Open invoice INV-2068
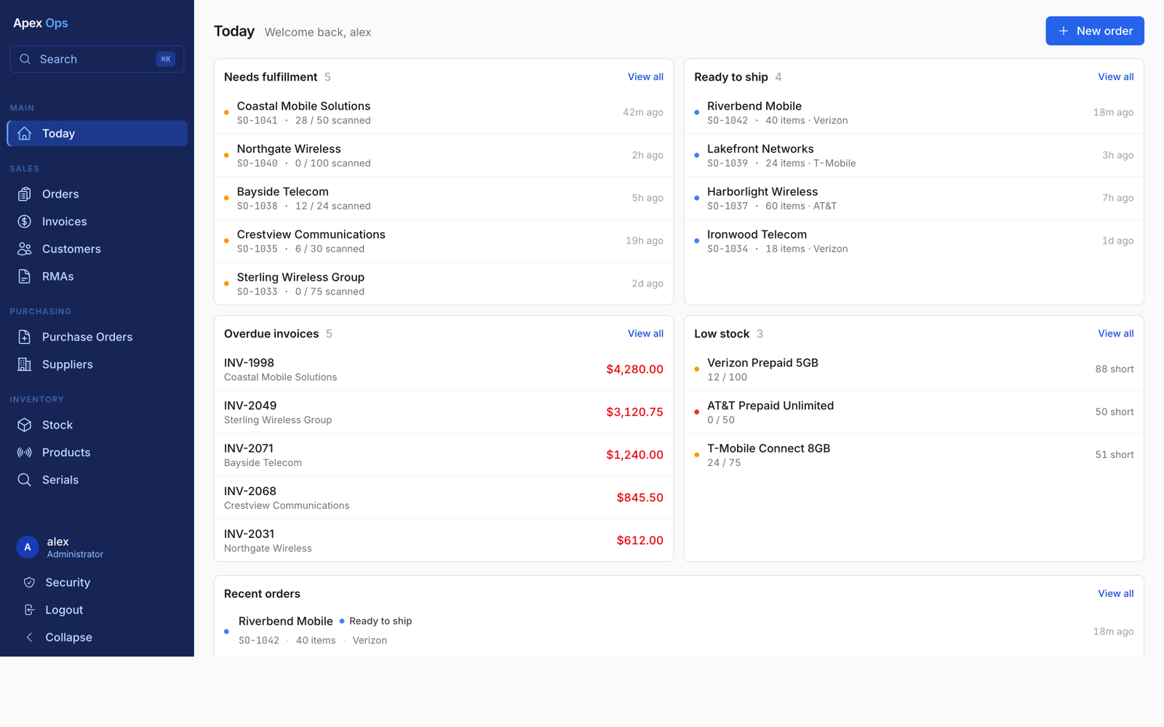Viewport: 1164px width, 727px height. coord(444,498)
